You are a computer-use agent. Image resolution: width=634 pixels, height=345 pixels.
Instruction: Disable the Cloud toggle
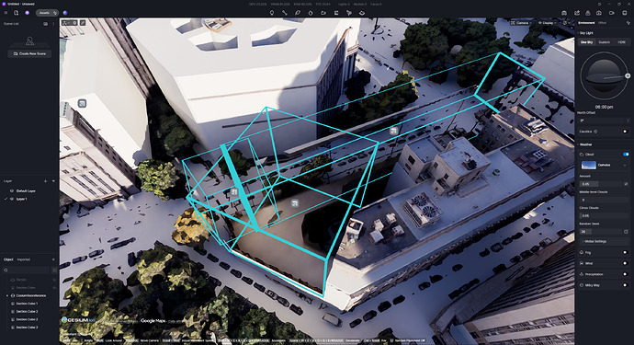click(x=626, y=155)
